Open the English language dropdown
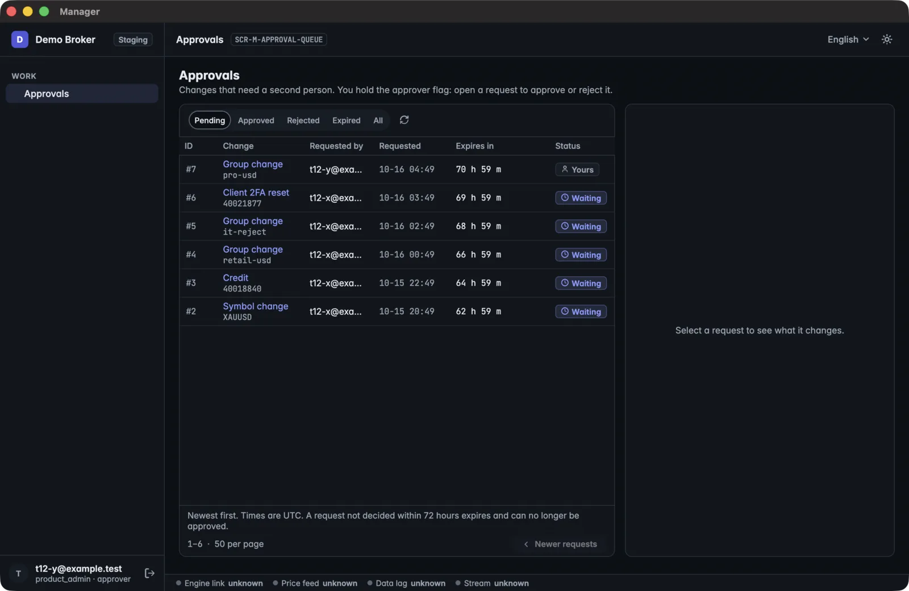 click(848, 39)
